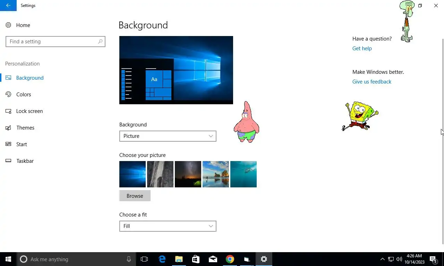Click the Cortana circle icon
This screenshot has height=266, width=444.
(23, 259)
